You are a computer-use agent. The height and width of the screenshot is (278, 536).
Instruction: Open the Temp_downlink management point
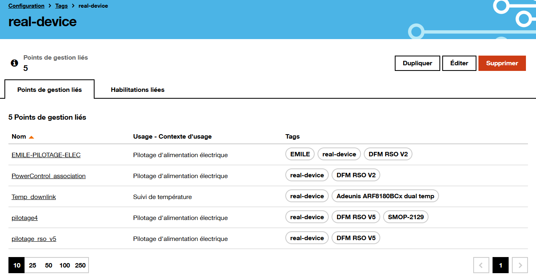point(34,197)
